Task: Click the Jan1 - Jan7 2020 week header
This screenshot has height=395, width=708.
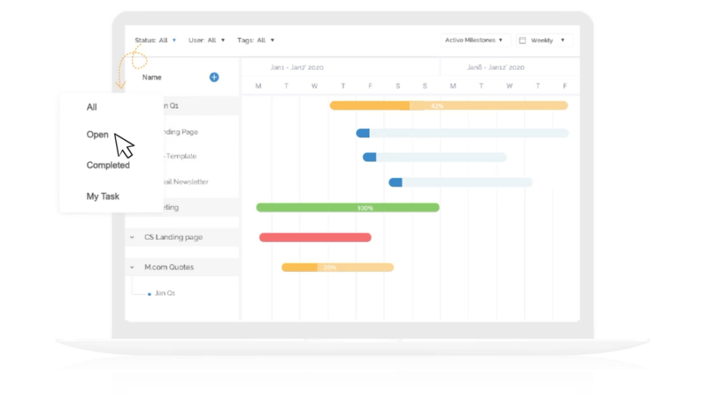Action: click(297, 67)
